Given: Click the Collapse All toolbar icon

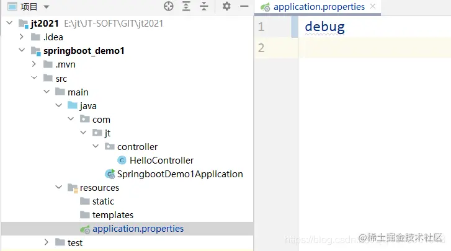Looking at the screenshot, I should (x=204, y=6).
